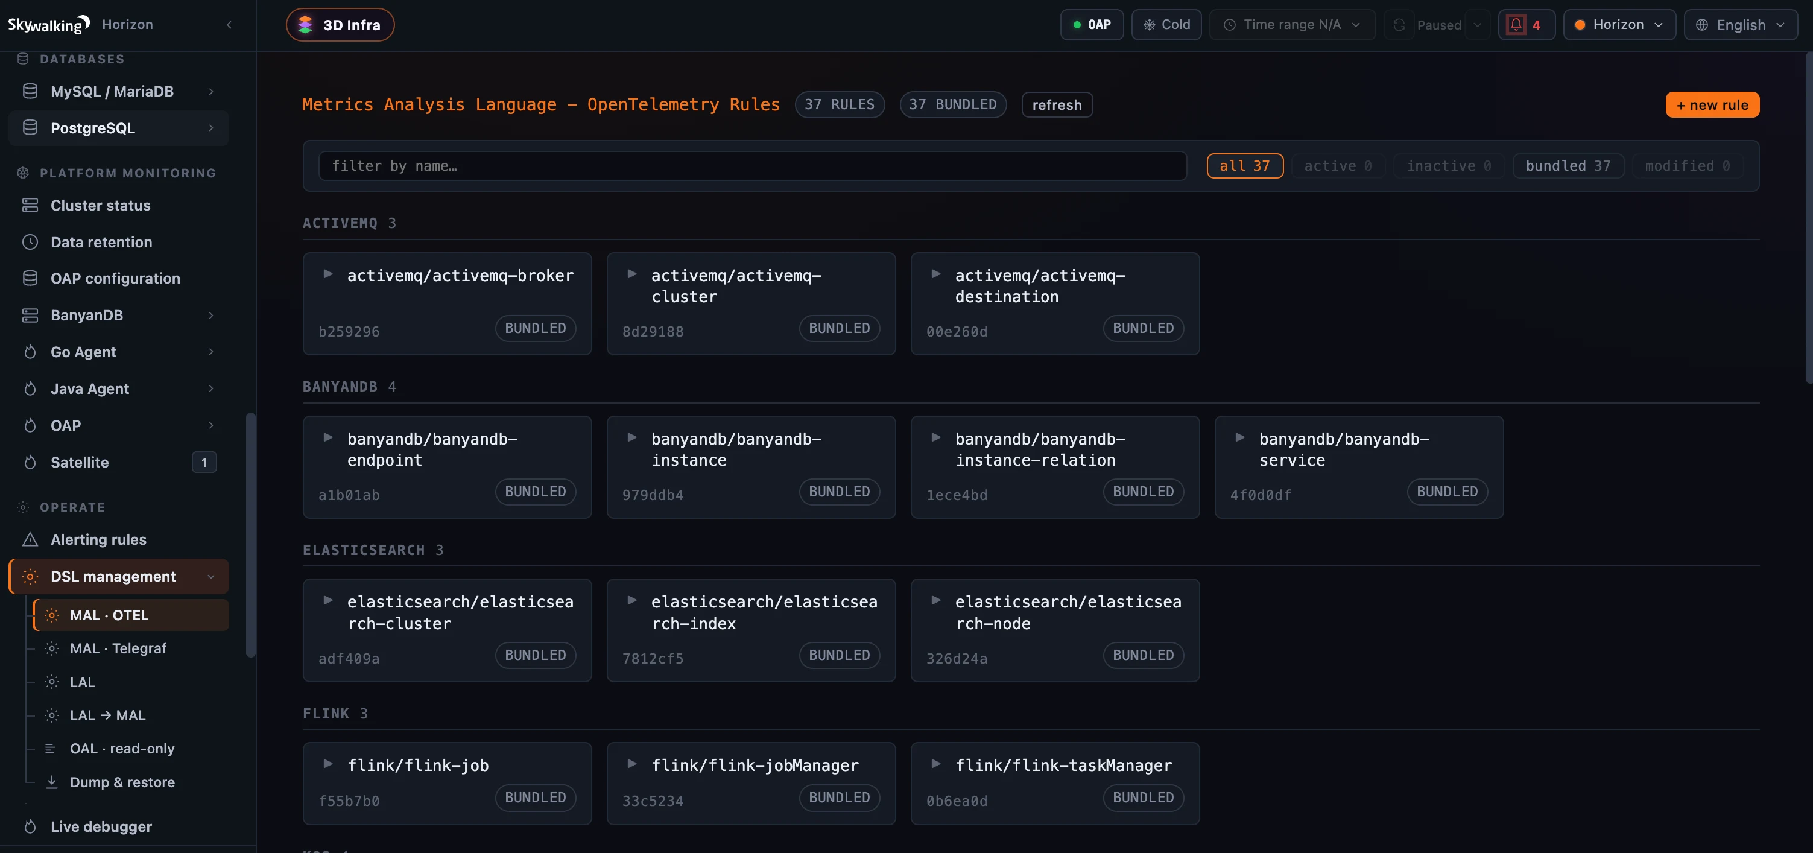Expand the BanyanDB submenu chevron

coord(210,315)
